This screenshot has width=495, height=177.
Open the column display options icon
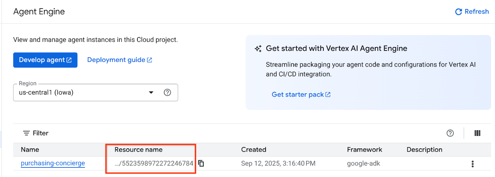pyautogui.click(x=477, y=133)
